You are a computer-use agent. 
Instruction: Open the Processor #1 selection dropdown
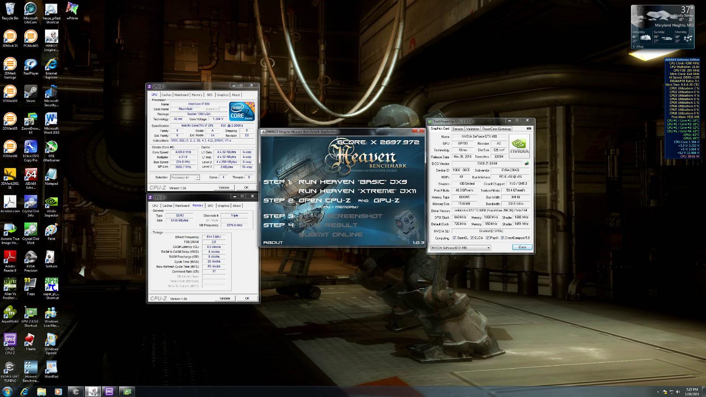tap(184, 177)
